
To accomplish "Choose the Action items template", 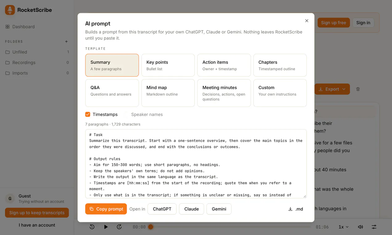I will click(224, 65).
